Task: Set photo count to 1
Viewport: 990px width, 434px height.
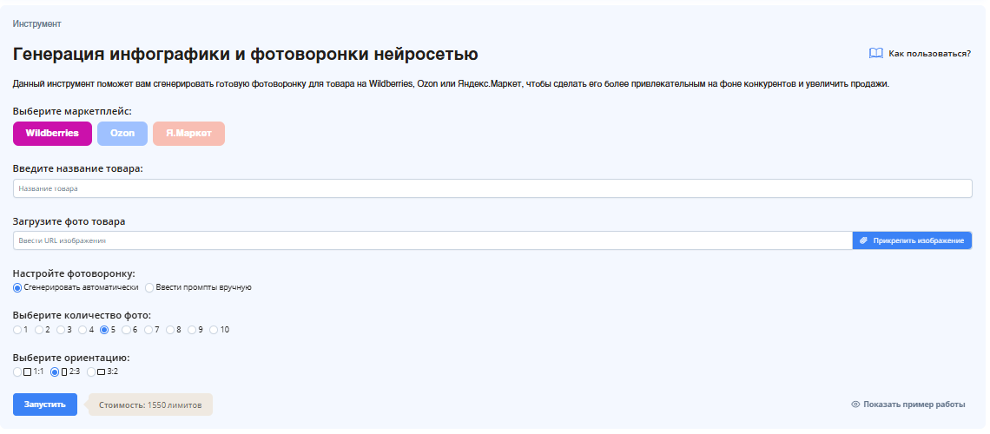Action: (x=17, y=330)
